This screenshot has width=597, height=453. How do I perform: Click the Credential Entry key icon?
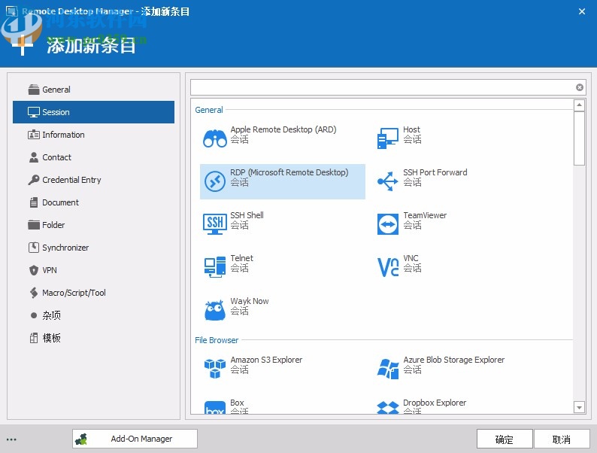(34, 180)
